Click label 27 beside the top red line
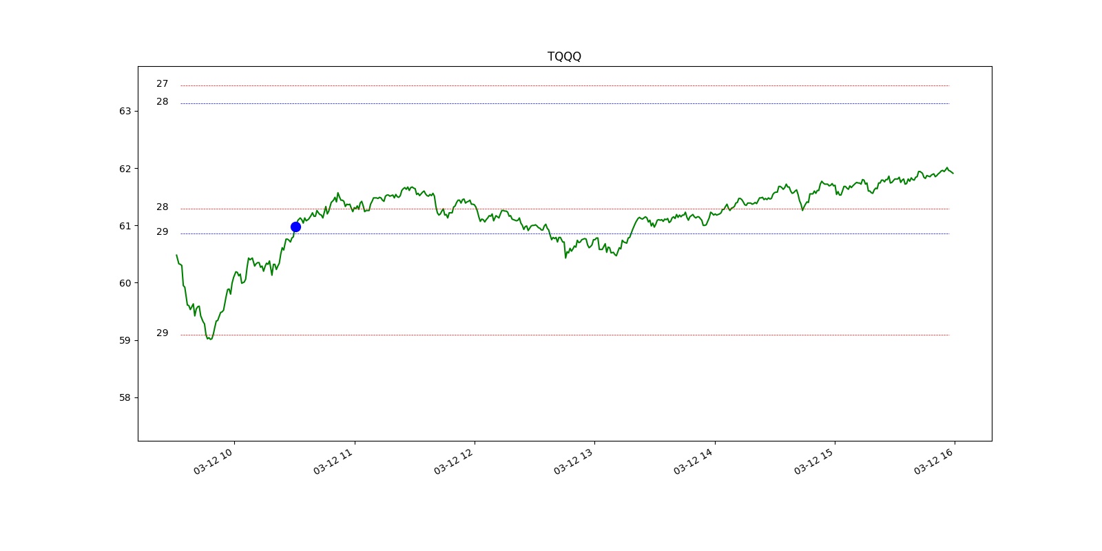Screen dimensions: 1102x551 [162, 84]
